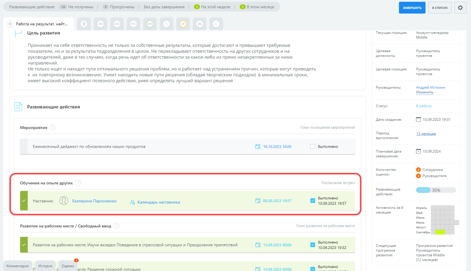Image resolution: width=471 pixels, height=271 pixels.
Task: Filter by Не получены actions
Action: point(76,7)
